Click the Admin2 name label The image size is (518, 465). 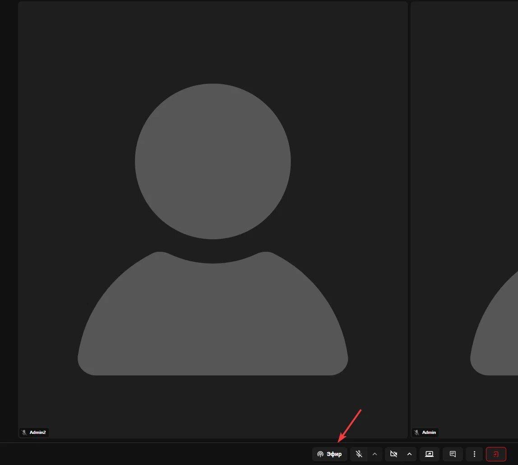tap(37, 433)
